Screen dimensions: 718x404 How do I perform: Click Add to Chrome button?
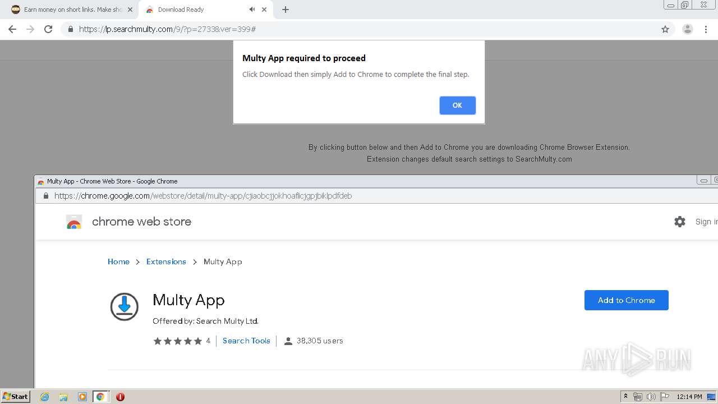click(x=626, y=300)
